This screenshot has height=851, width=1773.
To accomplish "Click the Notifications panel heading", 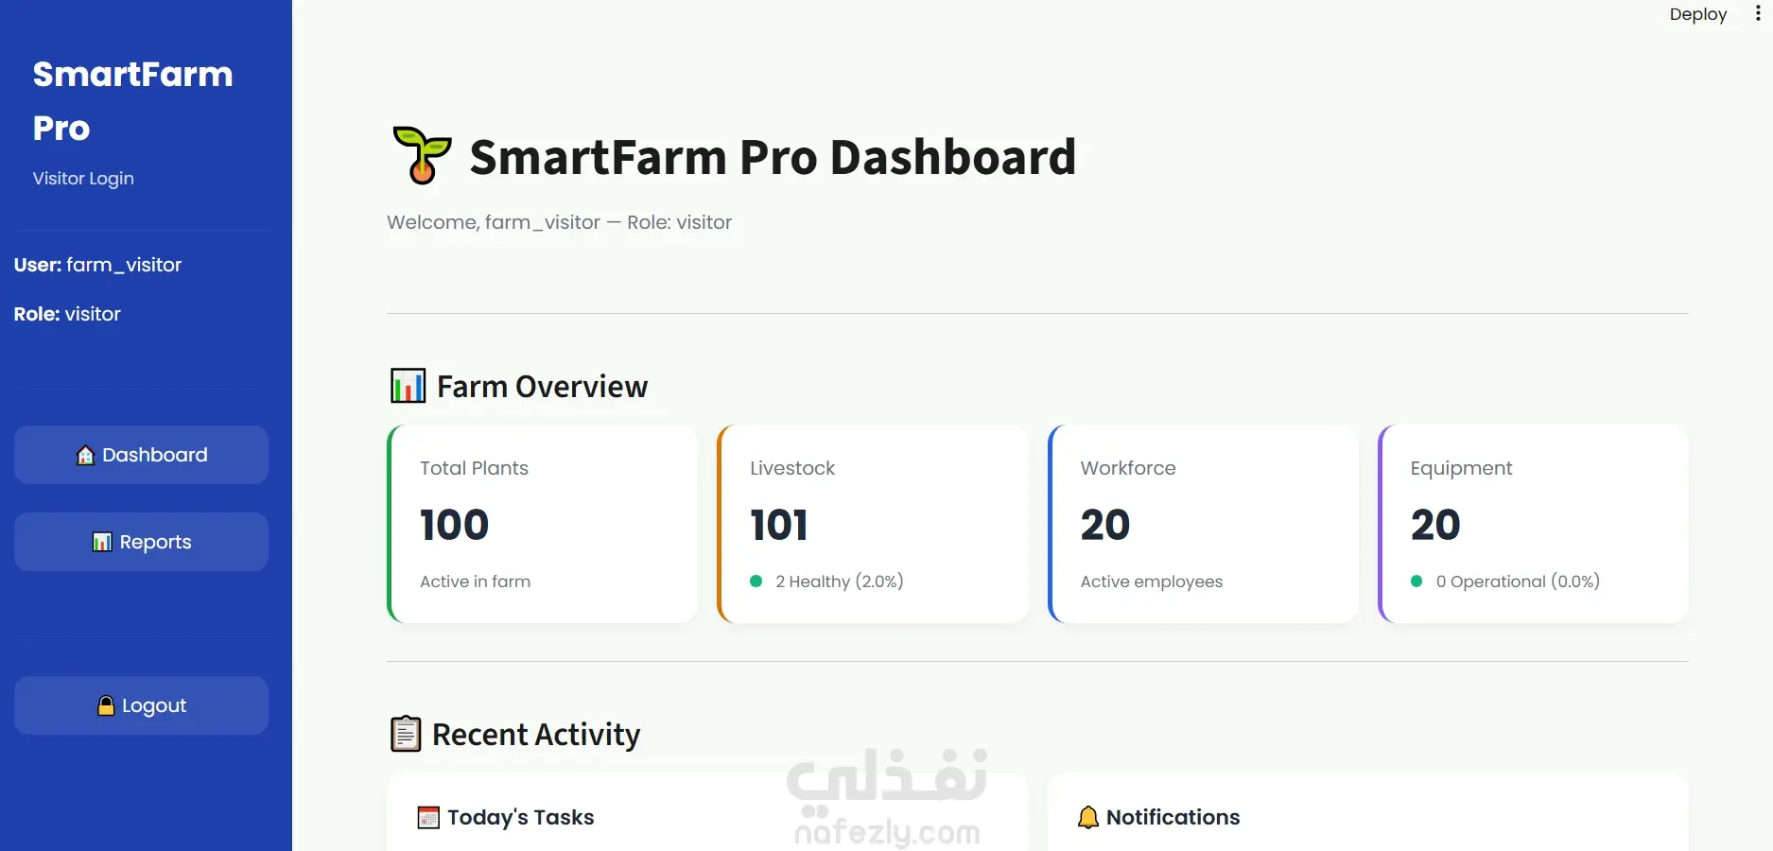I will click(1173, 817).
